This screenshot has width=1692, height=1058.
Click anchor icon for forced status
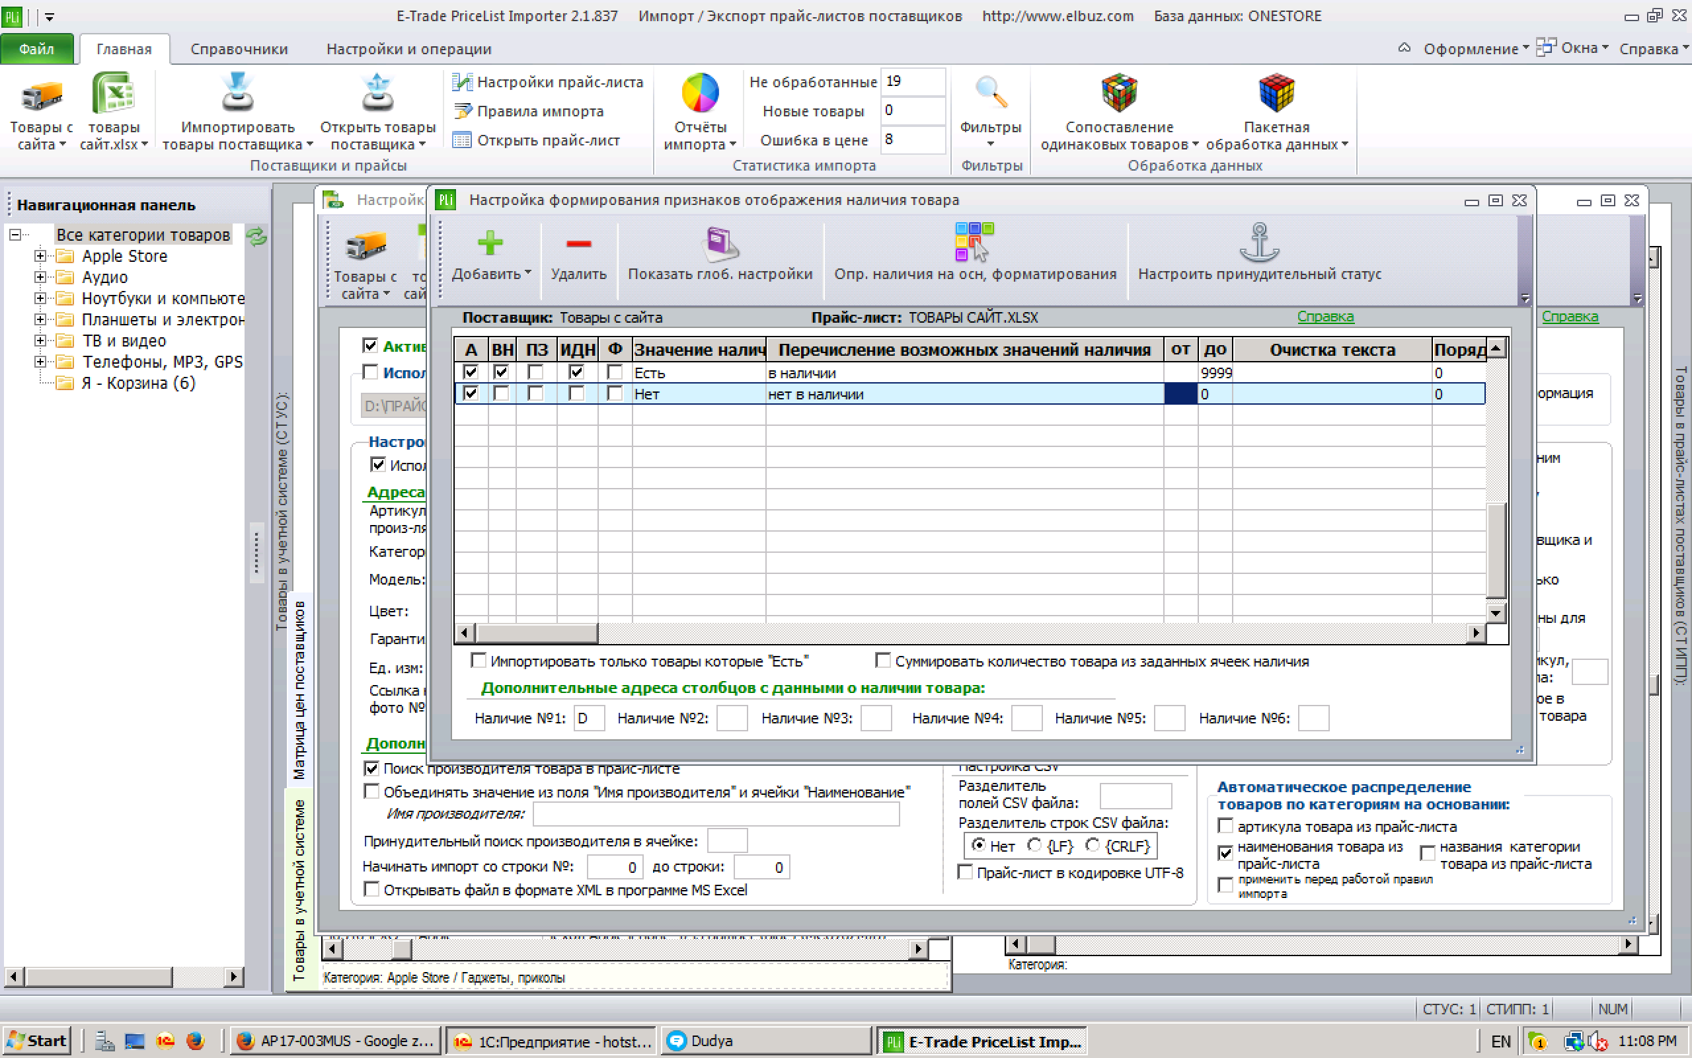click(1259, 242)
